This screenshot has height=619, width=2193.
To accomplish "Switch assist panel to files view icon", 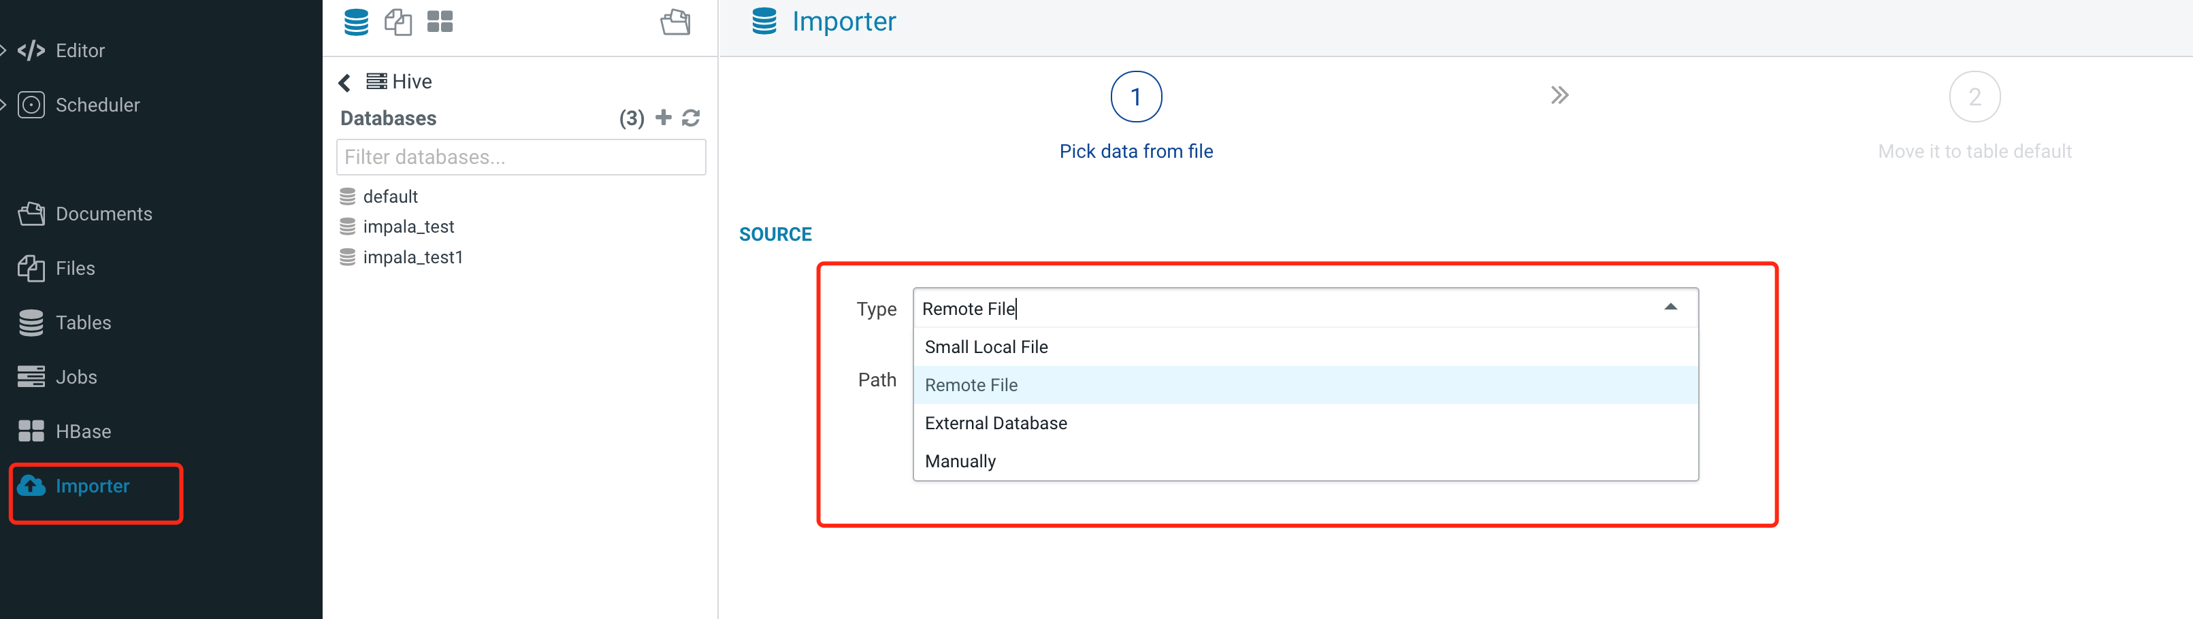I will (397, 22).
